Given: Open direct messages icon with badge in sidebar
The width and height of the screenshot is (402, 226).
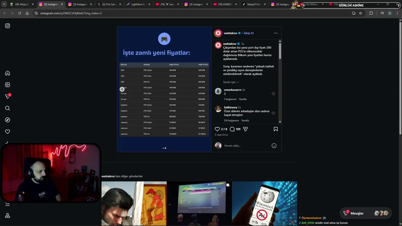Looking at the screenshot, I should 8,96.
